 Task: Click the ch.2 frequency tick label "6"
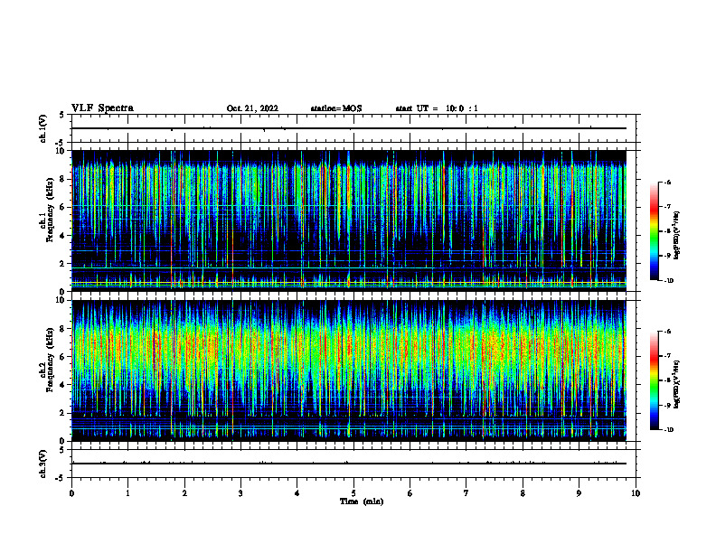[62, 357]
